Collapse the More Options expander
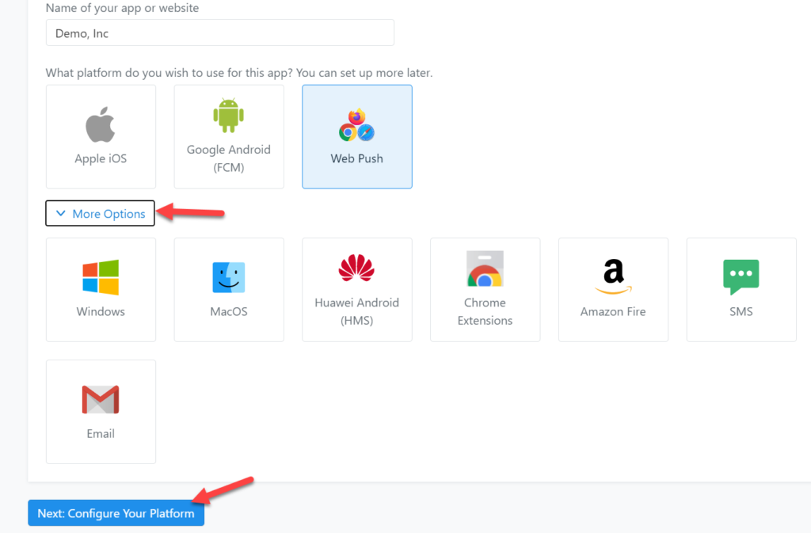Screen dimensions: 811x533 [100, 214]
